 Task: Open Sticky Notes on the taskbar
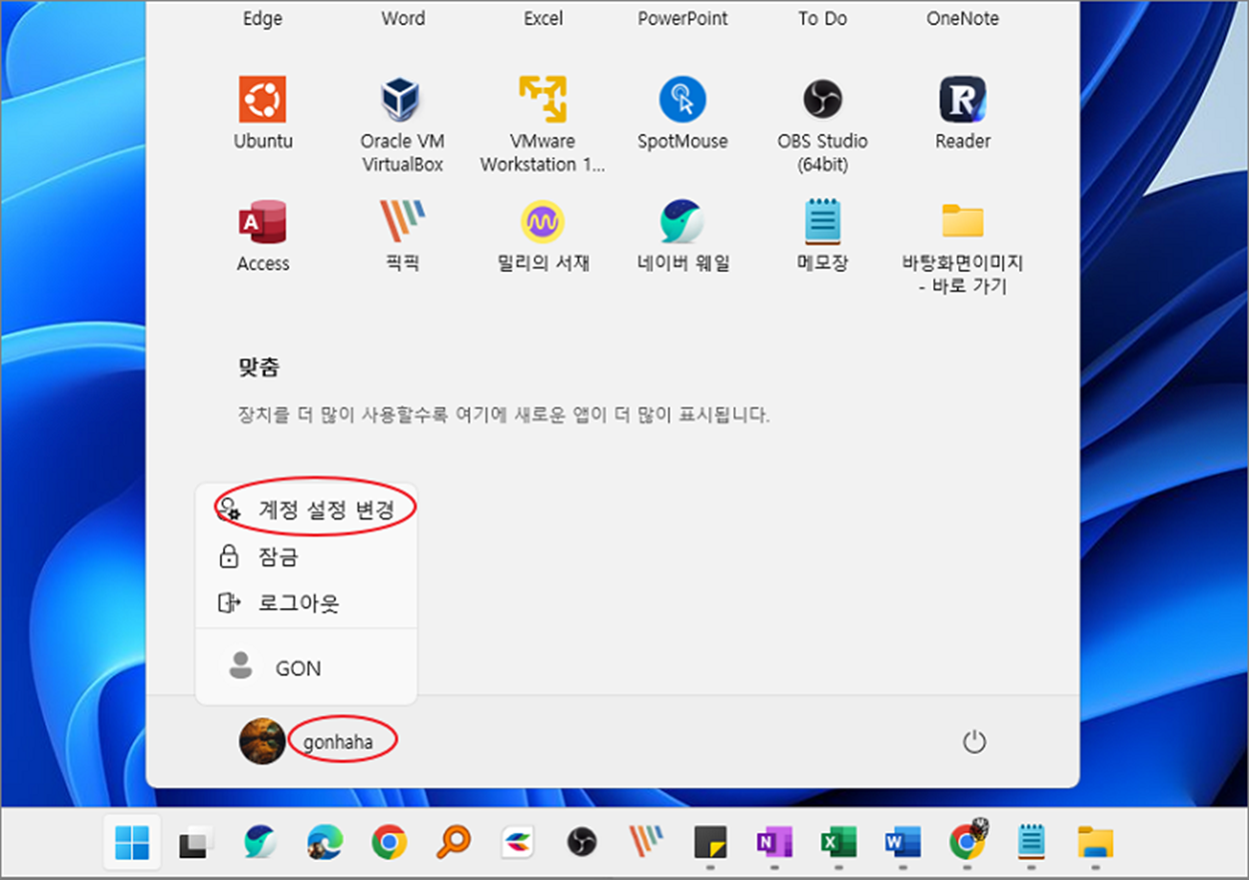pyautogui.click(x=709, y=844)
